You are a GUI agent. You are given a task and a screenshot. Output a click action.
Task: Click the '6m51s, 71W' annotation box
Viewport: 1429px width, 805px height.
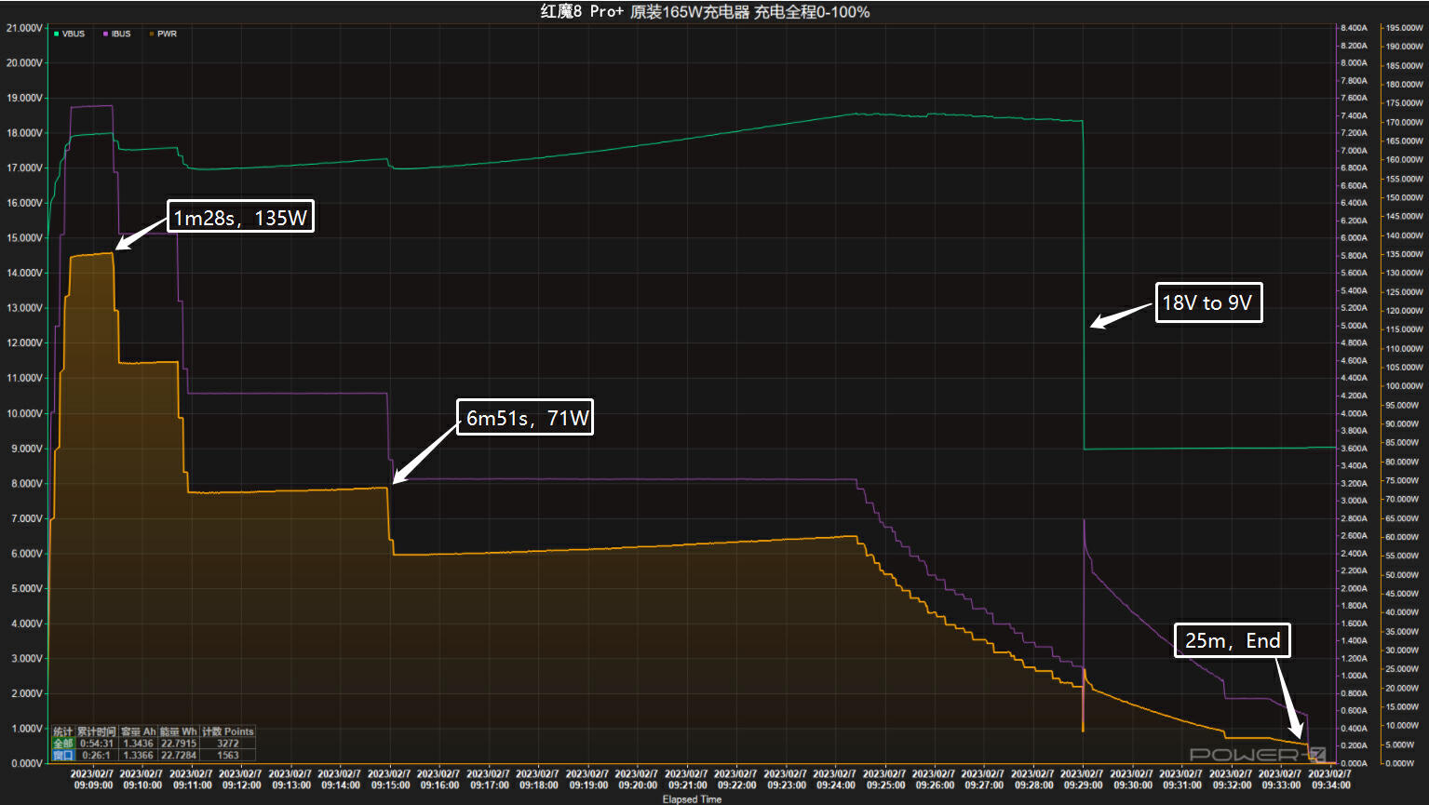pyautogui.click(x=527, y=418)
